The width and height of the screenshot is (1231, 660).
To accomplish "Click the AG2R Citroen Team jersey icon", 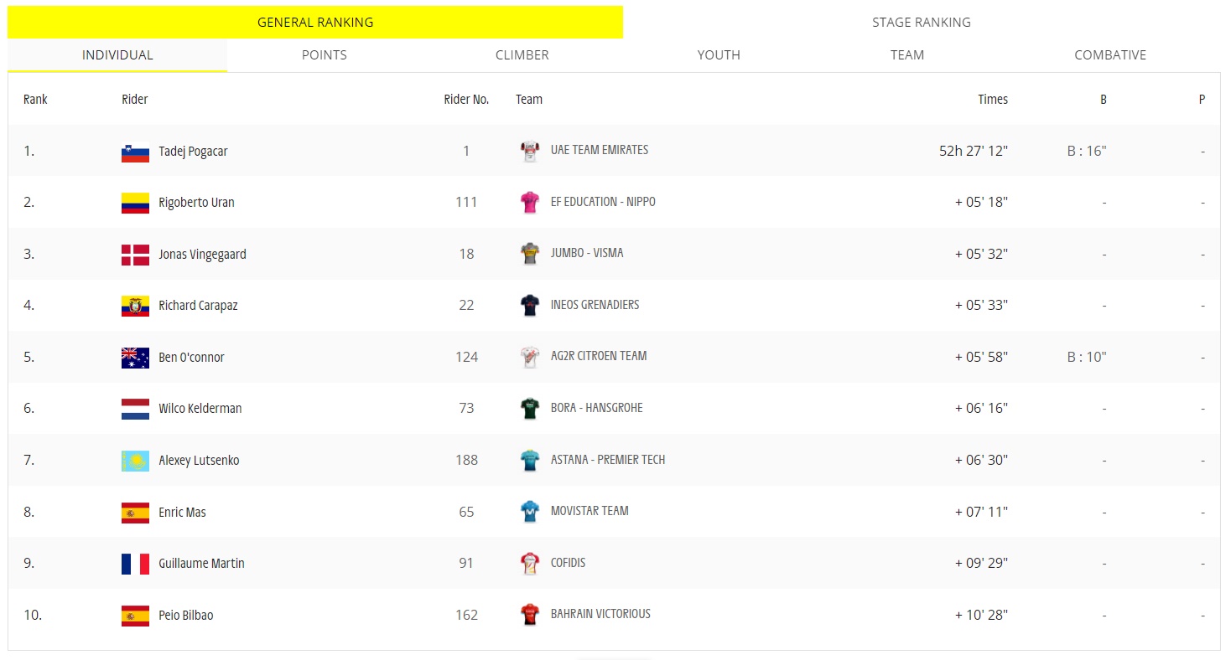I will tap(530, 357).
